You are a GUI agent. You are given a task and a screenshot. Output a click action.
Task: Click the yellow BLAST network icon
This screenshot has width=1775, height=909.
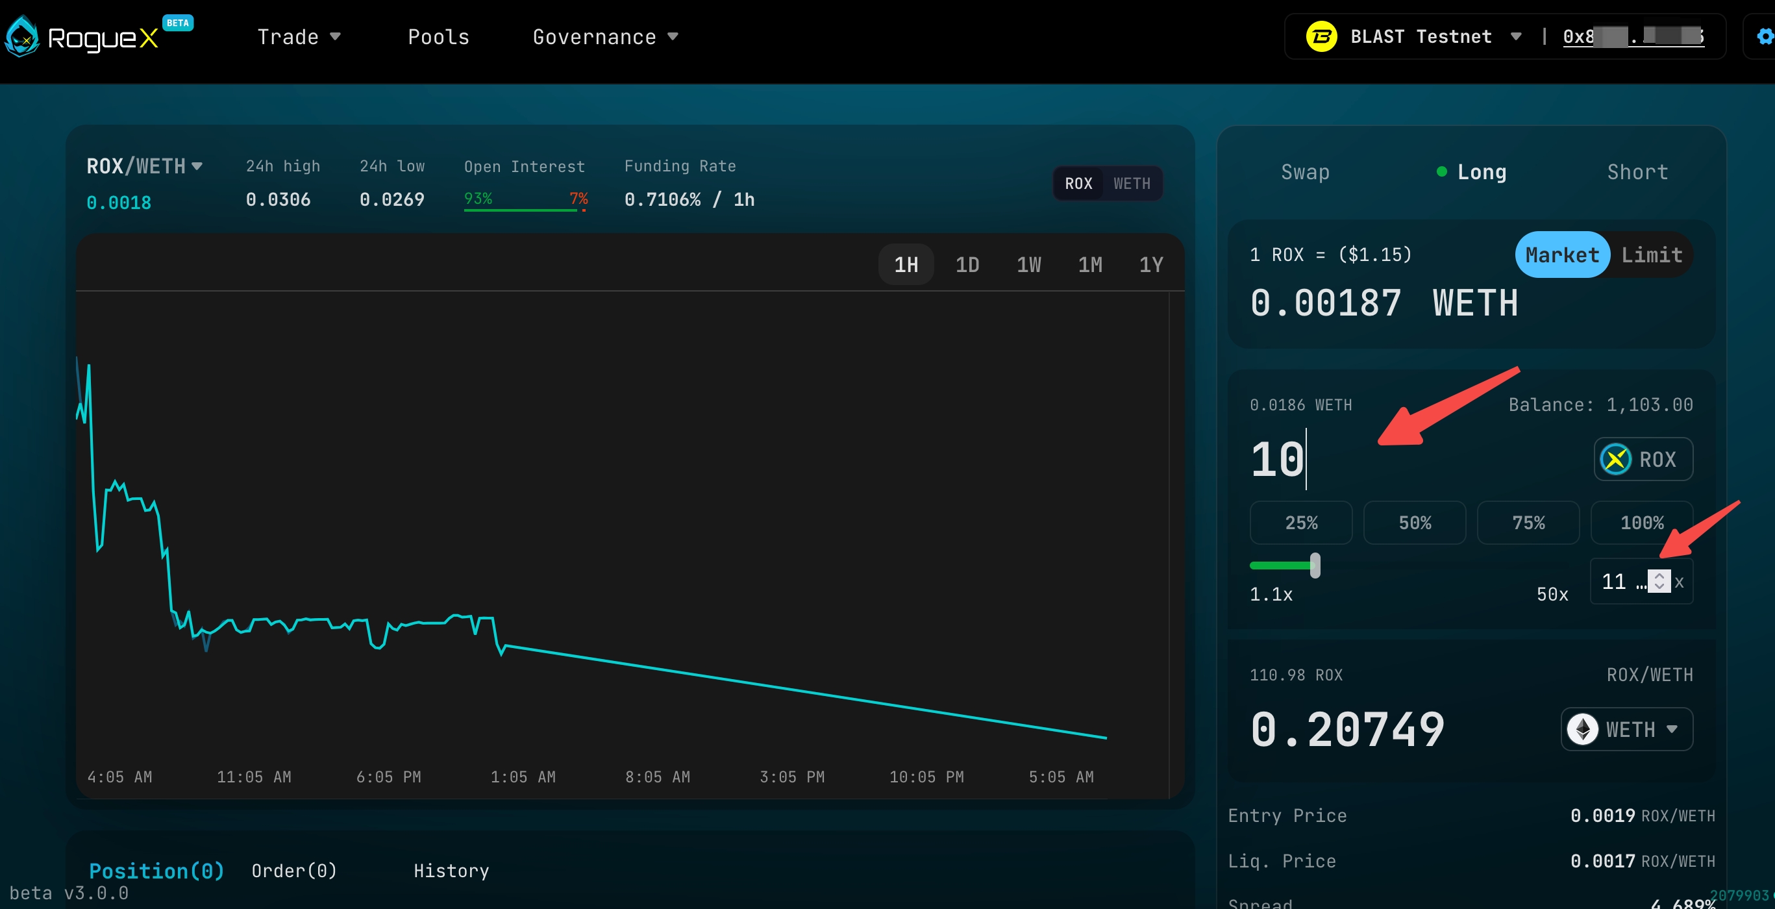(1321, 36)
